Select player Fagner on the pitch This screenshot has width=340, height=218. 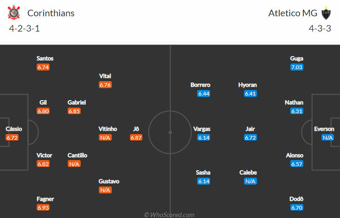tap(45, 199)
